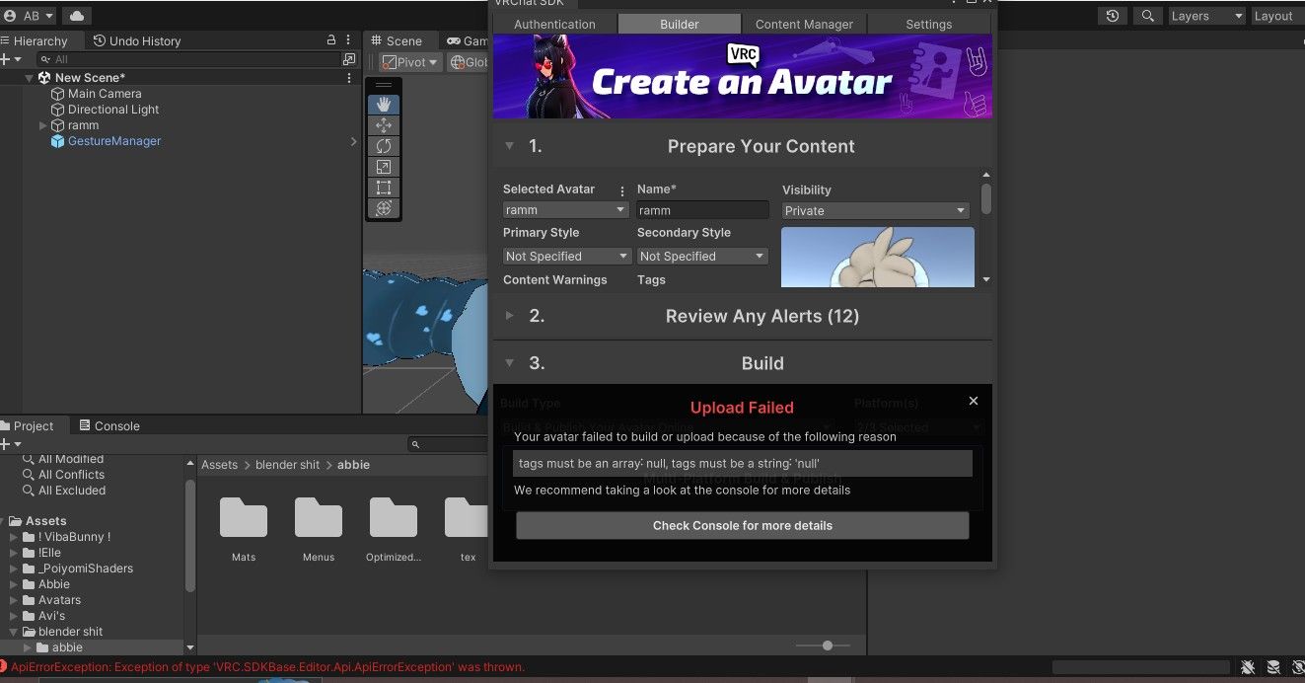This screenshot has height=683, width=1305.
Task: Select the All Conflicts search filter
Action: coord(71,475)
